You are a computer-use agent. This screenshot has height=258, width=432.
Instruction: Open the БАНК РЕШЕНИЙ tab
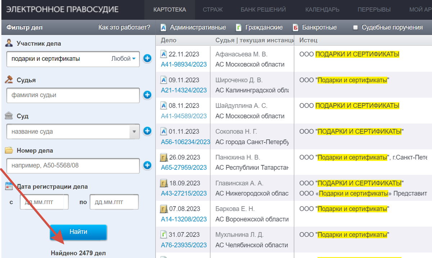263,10
